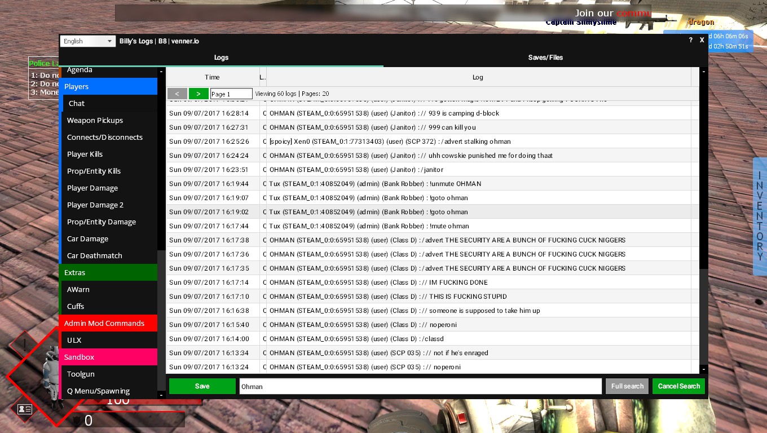
Task: Click the ID card icon in HUD
Action: (24, 409)
